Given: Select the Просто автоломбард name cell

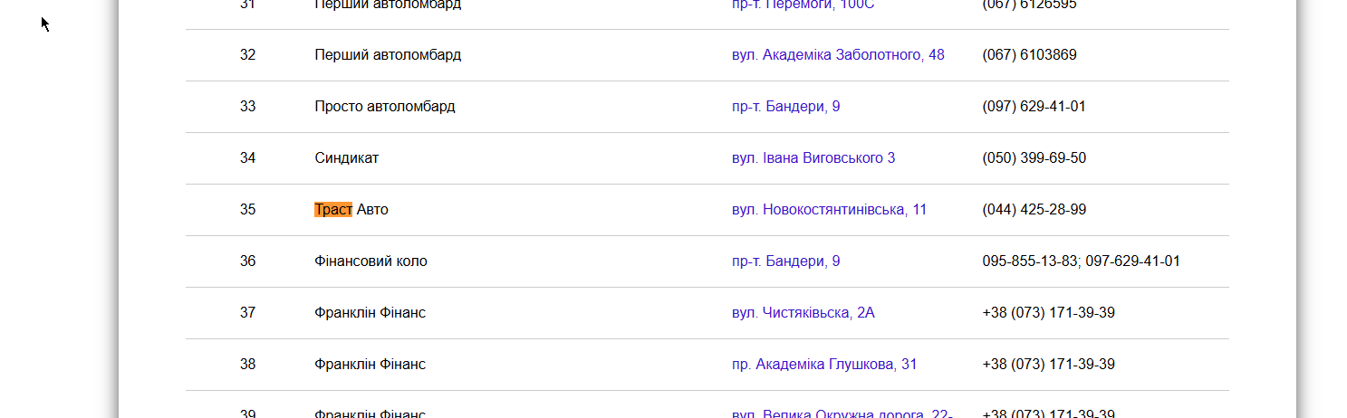Looking at the screenshot, I should click(x=385, y=107).
